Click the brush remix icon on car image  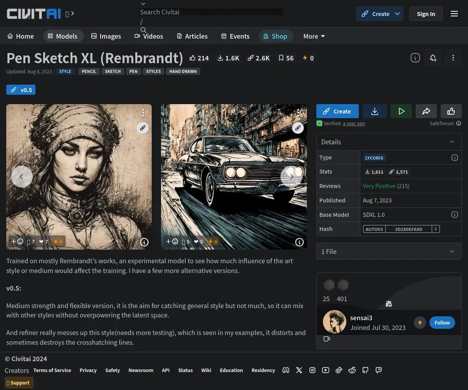298,128
